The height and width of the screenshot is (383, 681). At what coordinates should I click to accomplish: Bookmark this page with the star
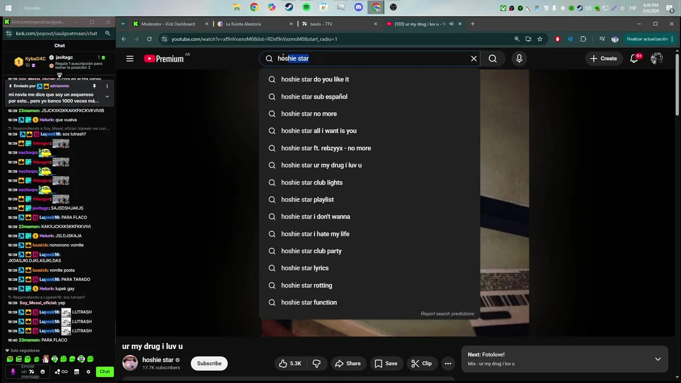(539, 39)
